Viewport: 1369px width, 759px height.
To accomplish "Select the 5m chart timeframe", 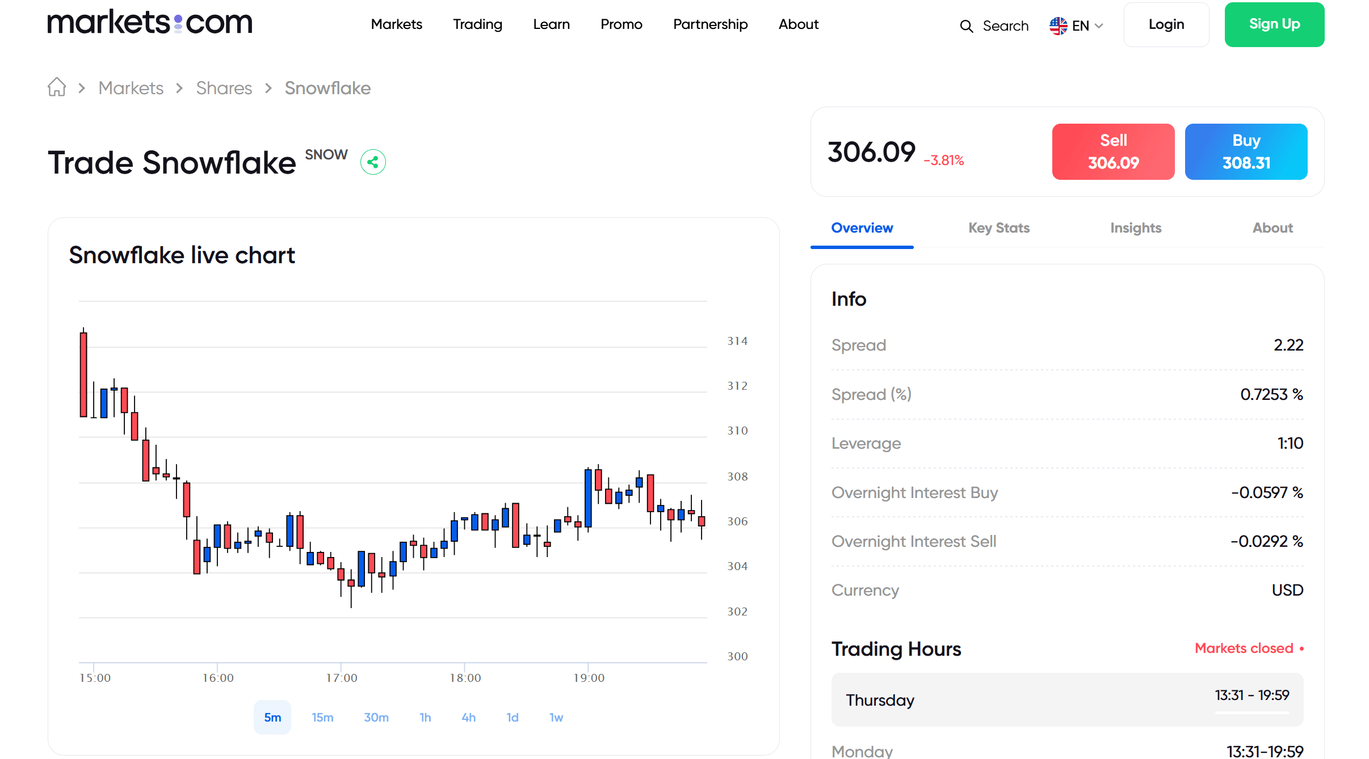I will tap(272, 718).
